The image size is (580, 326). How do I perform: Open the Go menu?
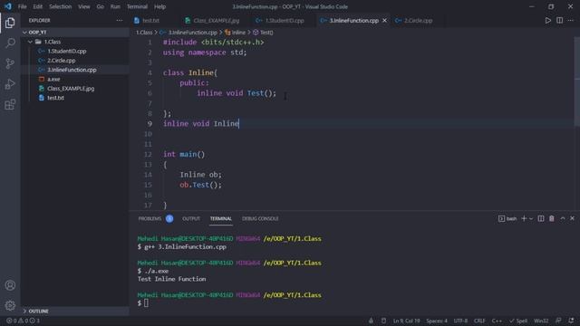[x=101, y=6]
